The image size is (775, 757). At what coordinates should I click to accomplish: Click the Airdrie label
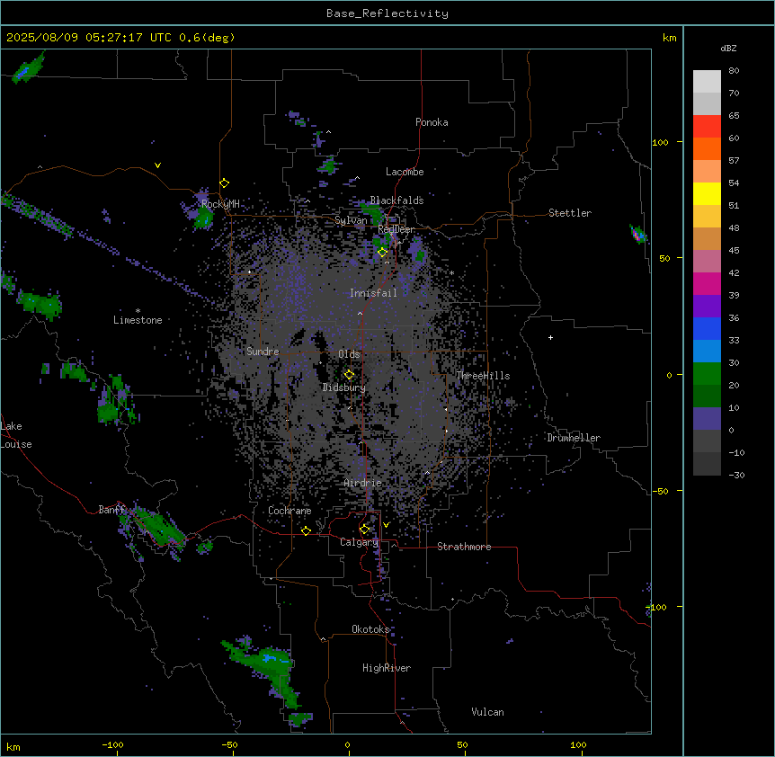[x=363, y=483]
